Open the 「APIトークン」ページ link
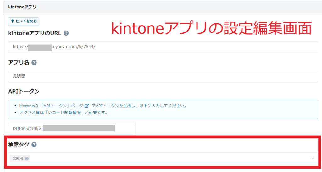 click(62, 106)
